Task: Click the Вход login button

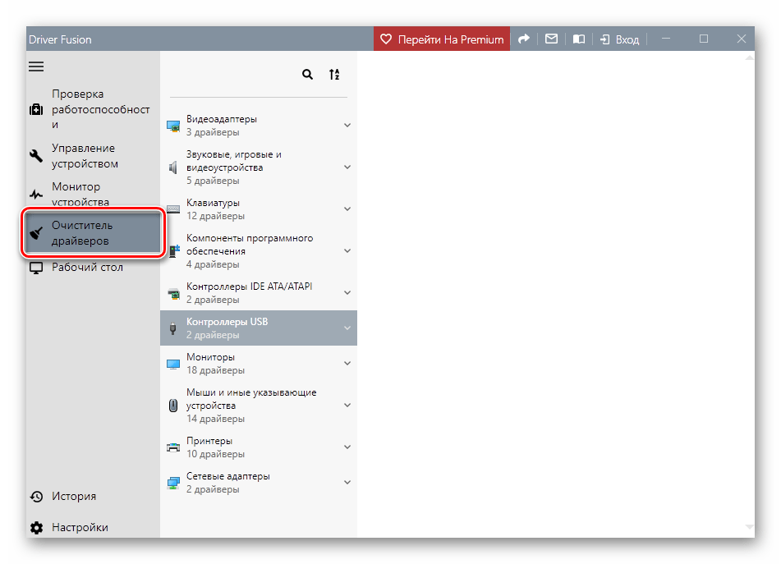Action: pyautogui.click(x=619, y=39)
